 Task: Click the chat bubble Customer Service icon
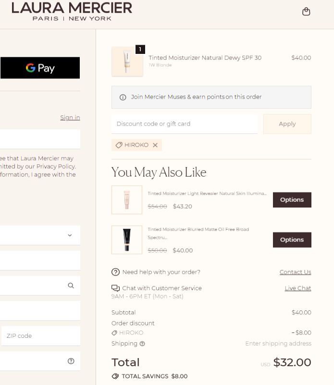coord(115,288)
